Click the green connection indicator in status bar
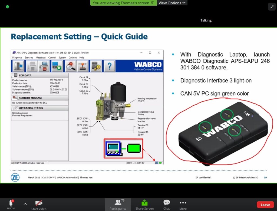This screenshot has width=277, height=211. (160, 163)
